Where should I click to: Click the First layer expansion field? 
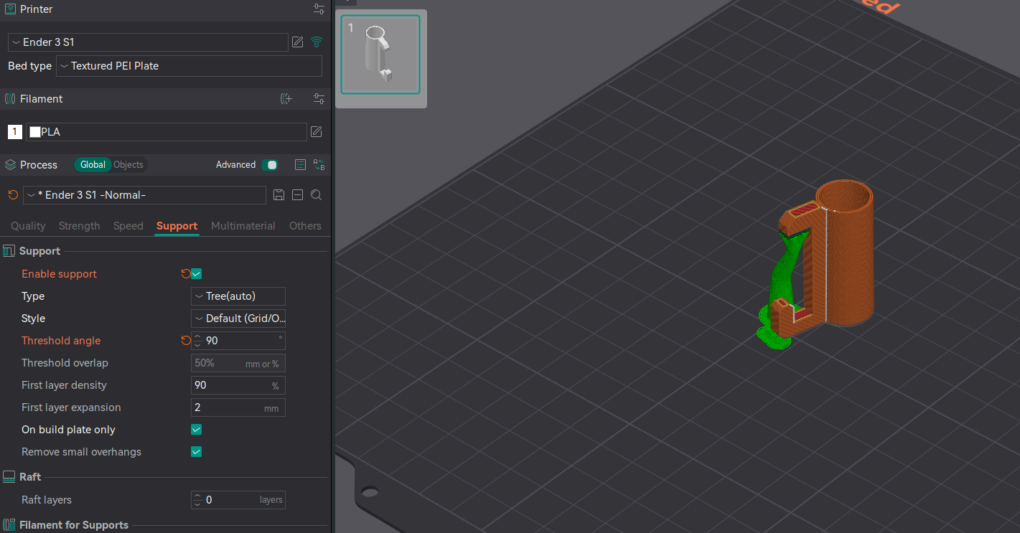click(x=238, y=407)
